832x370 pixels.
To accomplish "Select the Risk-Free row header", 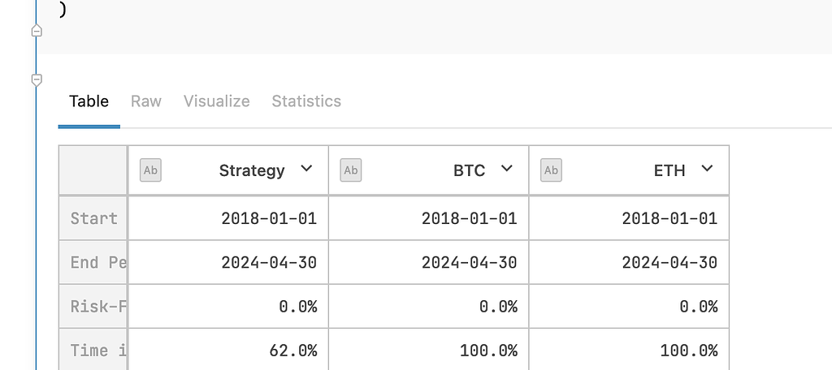I will pos(93,307).
